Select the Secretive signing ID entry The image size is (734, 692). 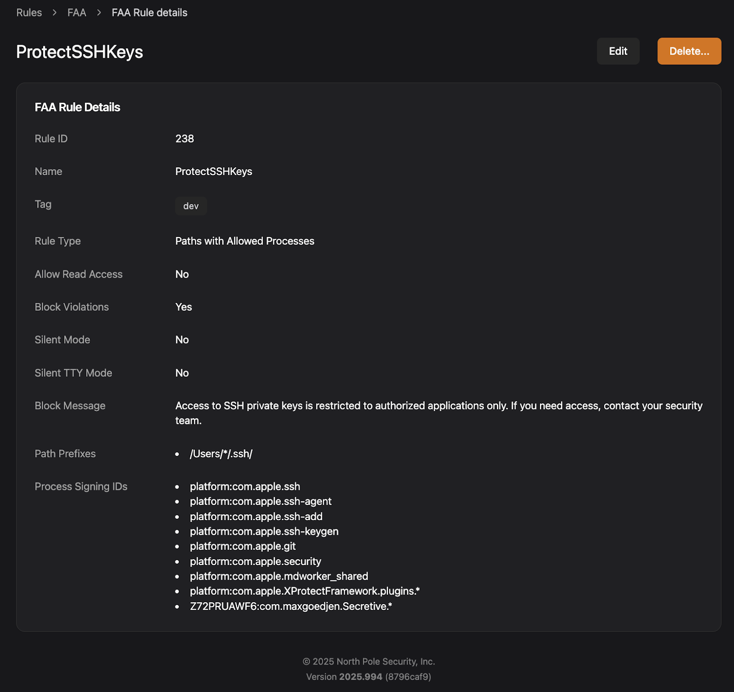pyautogui.click(x=291, y=606)
